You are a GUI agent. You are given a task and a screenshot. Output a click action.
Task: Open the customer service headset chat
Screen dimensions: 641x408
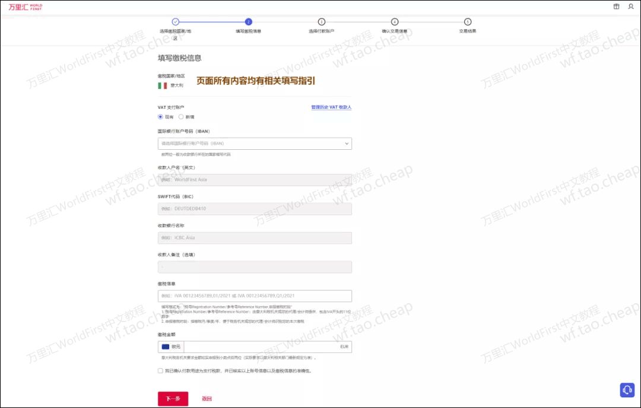627,390
